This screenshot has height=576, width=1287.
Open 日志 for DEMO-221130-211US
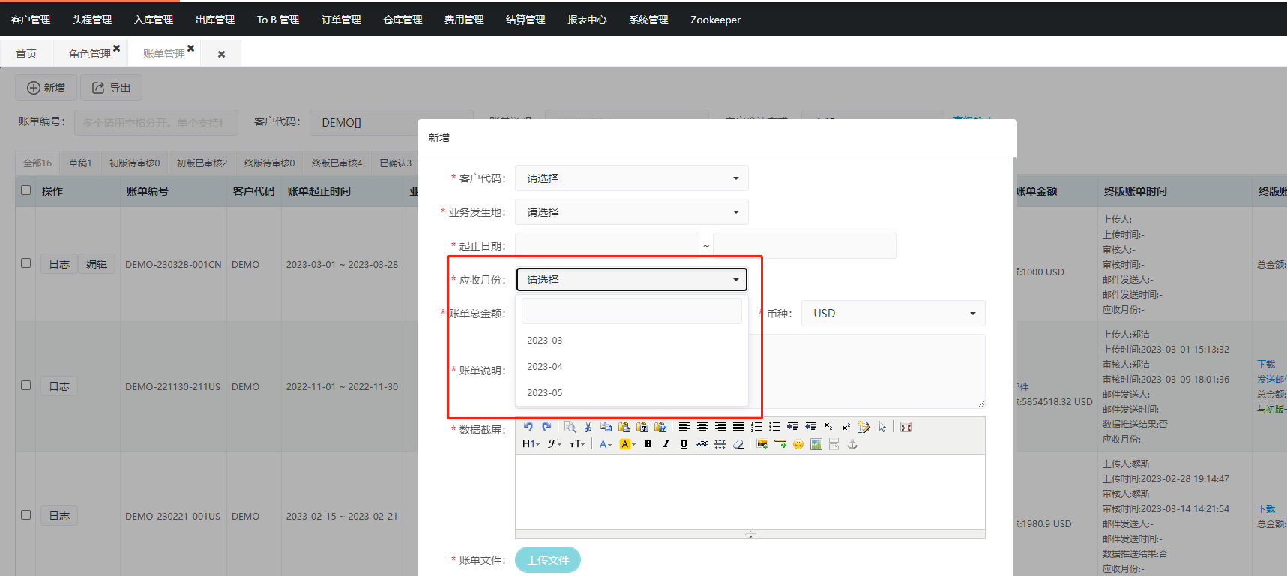click(59, 386)
